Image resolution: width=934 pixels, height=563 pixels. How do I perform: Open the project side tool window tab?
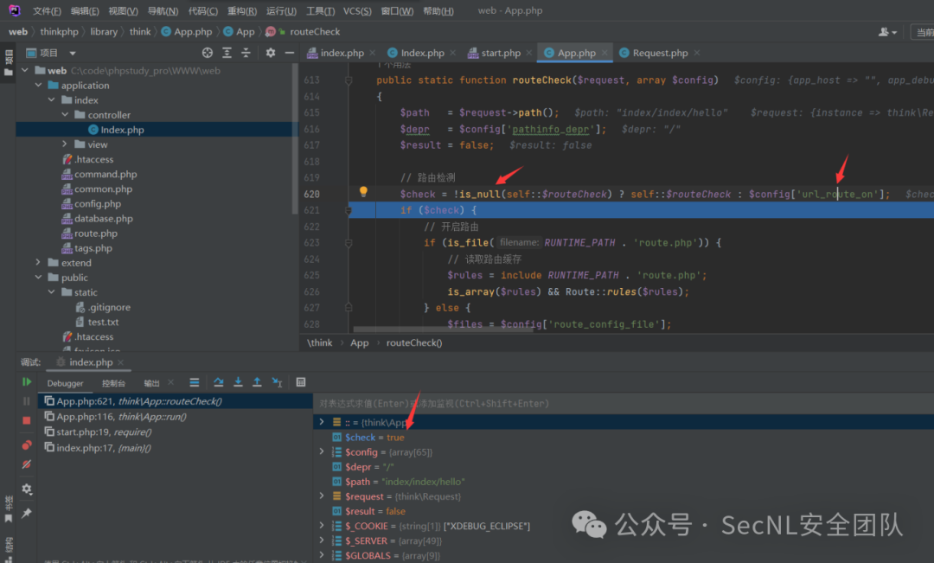9,63
